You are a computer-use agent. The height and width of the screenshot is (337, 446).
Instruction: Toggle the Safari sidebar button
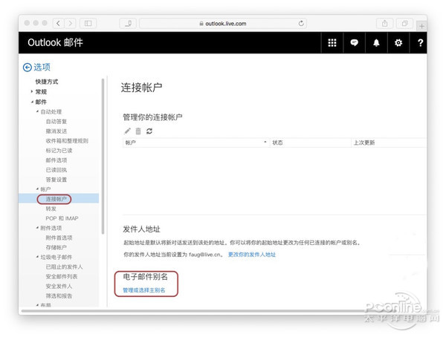tap(88, 23)
